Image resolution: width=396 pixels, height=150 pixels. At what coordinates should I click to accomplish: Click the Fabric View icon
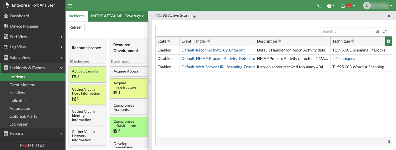click(x=6, y=58)
